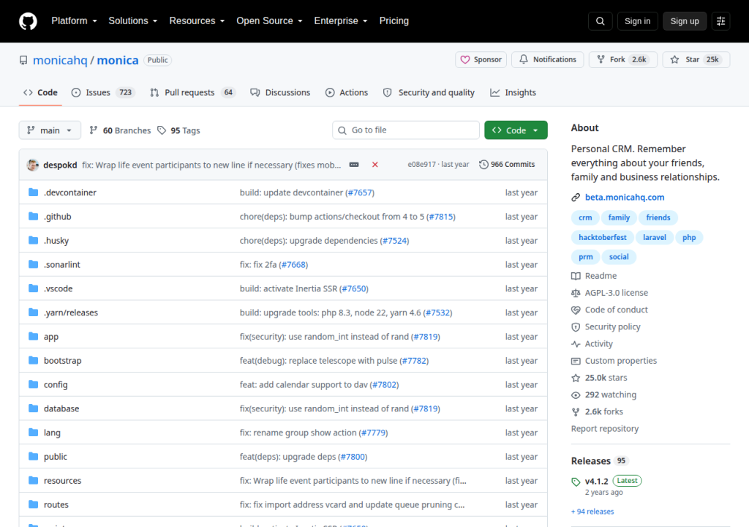The height and width of the screenshot is (527, 749).
Task: Click the latest release tag icon v4.1.2
Action: coord(576,482)
